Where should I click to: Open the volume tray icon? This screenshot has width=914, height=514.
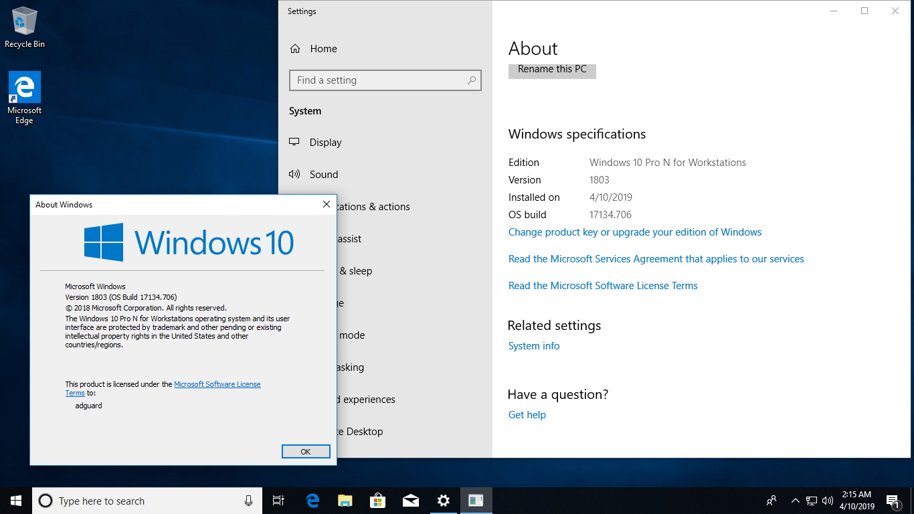pos(828,501)
